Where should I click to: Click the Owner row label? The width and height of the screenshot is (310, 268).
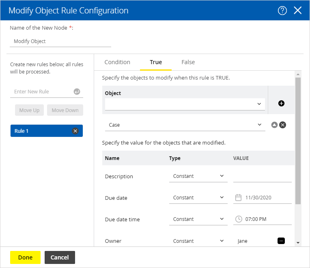tap(113, 241)
